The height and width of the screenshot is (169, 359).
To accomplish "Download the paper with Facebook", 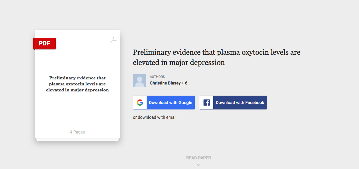I will point(233,103).
